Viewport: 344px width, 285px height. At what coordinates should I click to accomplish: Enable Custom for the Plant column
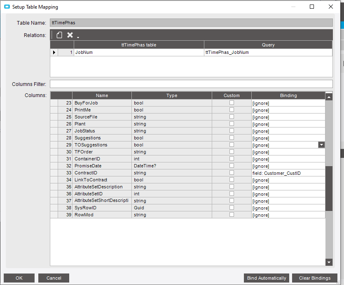pos(232,124)
